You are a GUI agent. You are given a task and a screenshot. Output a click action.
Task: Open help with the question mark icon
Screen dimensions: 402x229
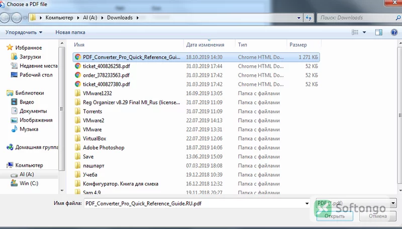pyautogui.click(x=394, y=32)
